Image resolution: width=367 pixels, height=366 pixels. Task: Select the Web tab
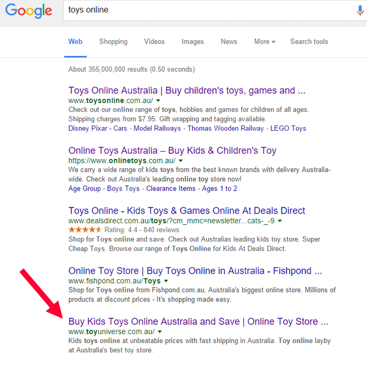tap(75, 41)
